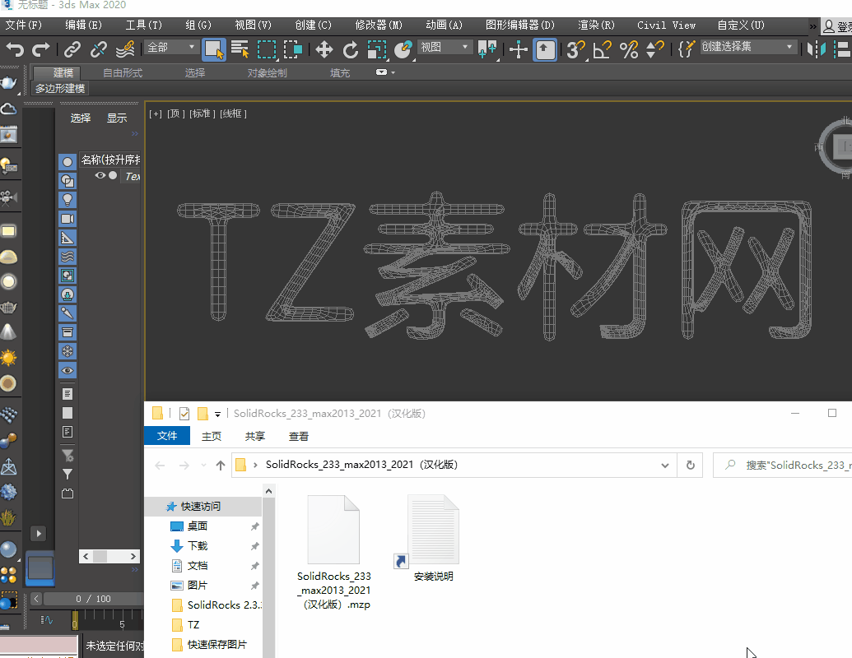Open the 编辑(E) menu
852x658 pixels.
coord(83,25)
